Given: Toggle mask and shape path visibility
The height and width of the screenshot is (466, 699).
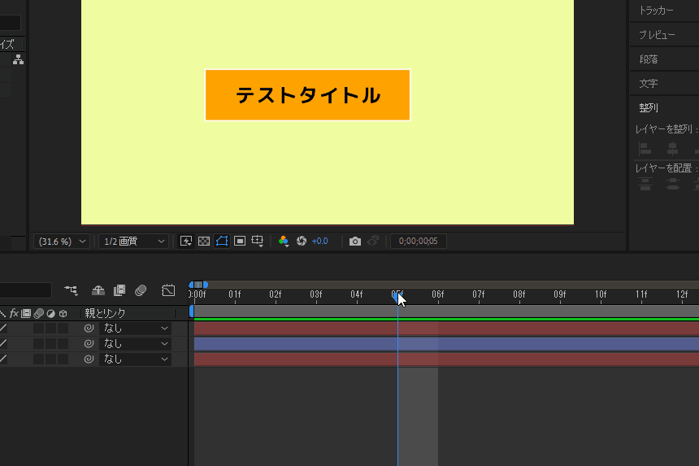Looking at the screenshot, I should 222,242.
